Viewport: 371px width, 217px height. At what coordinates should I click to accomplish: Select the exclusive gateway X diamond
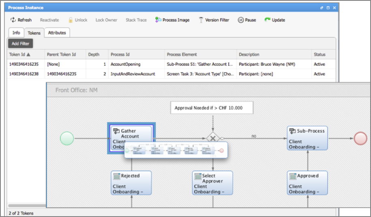[x=212, y=138]
